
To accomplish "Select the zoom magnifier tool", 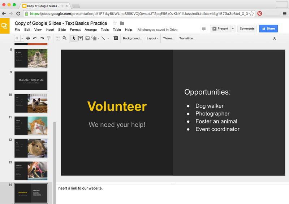I will [65, 38].
